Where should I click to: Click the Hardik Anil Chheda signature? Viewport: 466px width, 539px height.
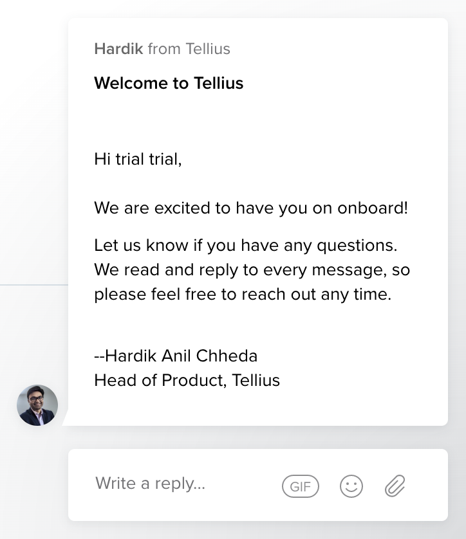[176, 356]
